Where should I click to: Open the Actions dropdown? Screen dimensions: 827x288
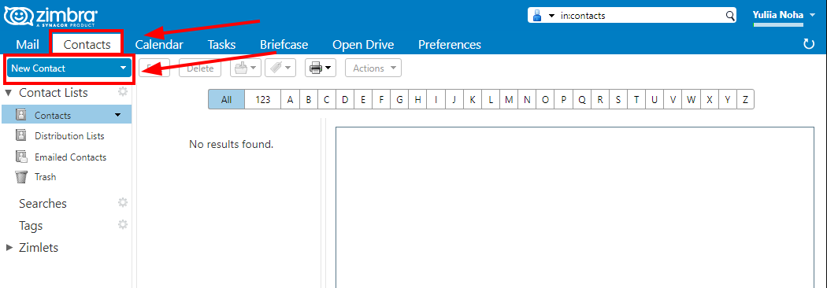(x=373, y=68)
